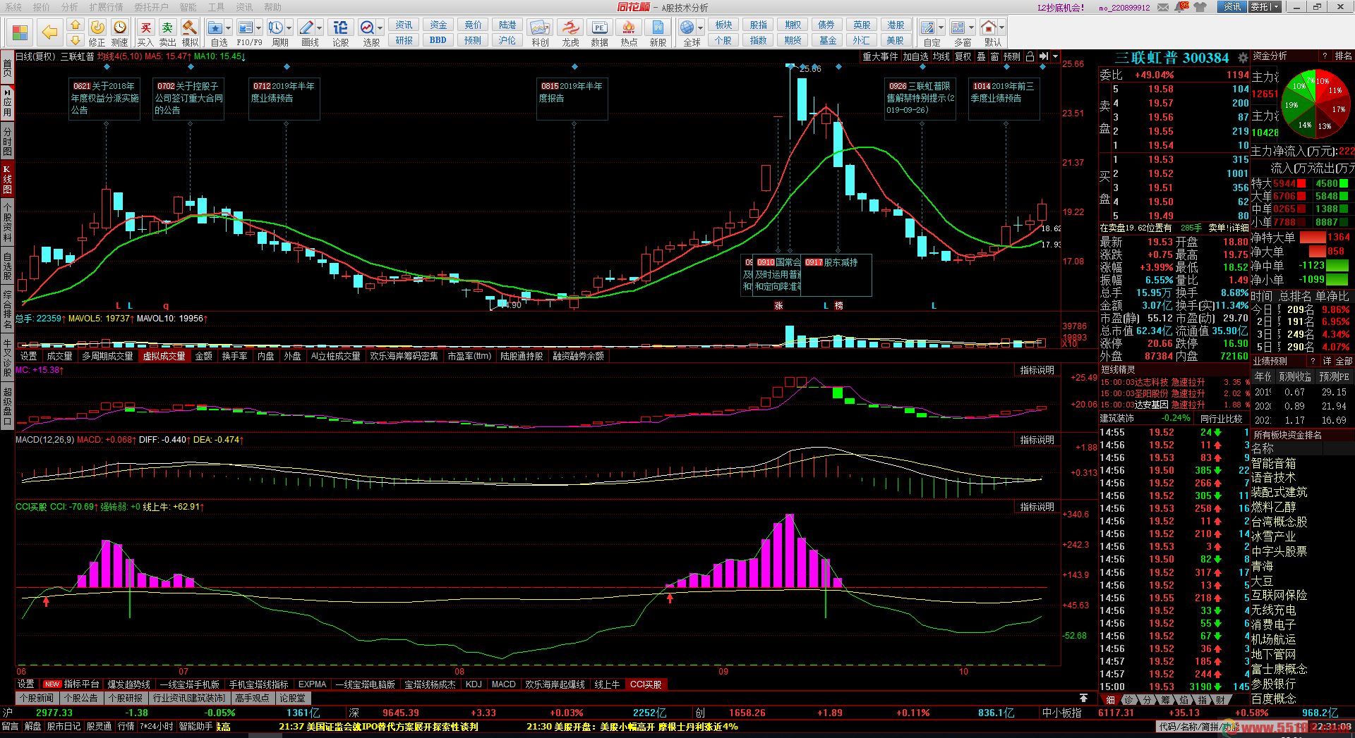This screenshot has width=1355, height=738.
Task: Open the 扩展行情 menu
Action: (106, 7)
